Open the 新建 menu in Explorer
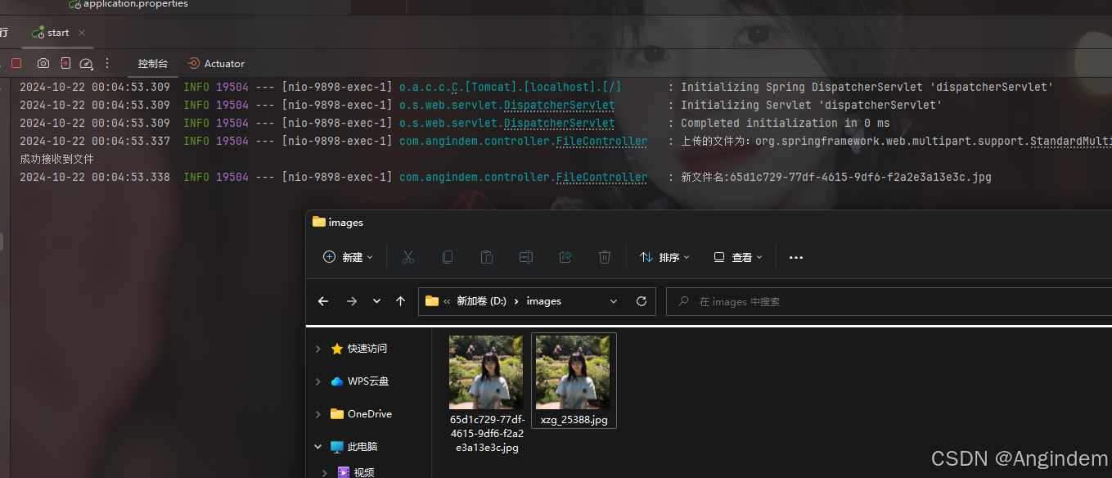 349,257
